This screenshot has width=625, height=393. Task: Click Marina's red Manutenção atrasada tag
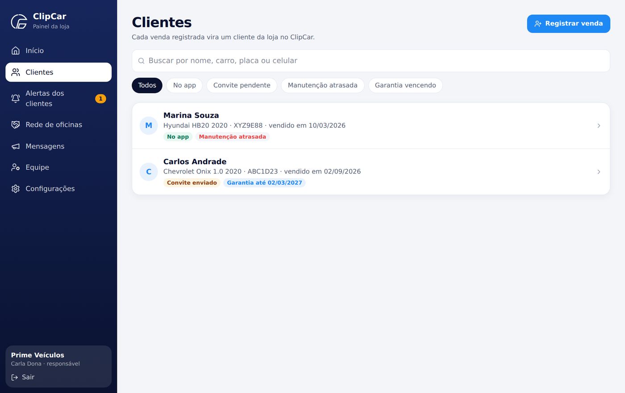click(232, 137)
